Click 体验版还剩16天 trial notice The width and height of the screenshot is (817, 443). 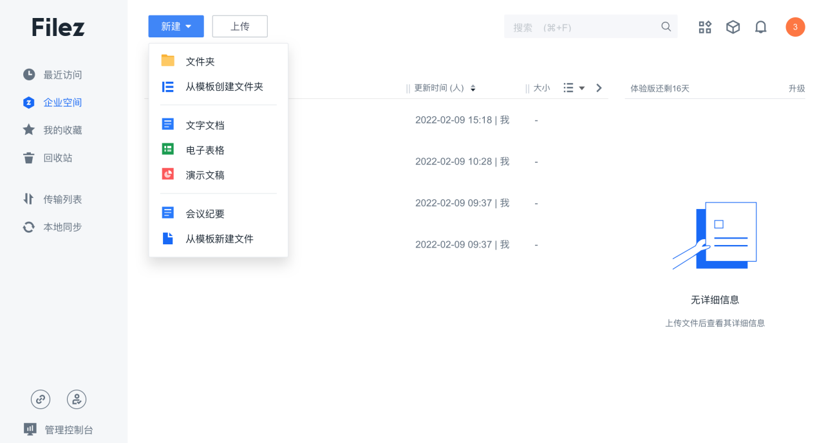tap(659, 88)
